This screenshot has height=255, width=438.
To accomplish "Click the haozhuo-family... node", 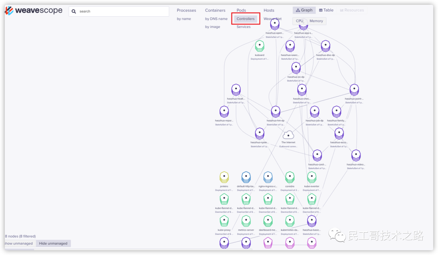I will point(336,112).
